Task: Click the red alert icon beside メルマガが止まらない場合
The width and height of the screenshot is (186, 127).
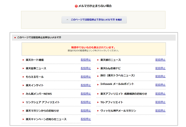Action: [76, 6]
